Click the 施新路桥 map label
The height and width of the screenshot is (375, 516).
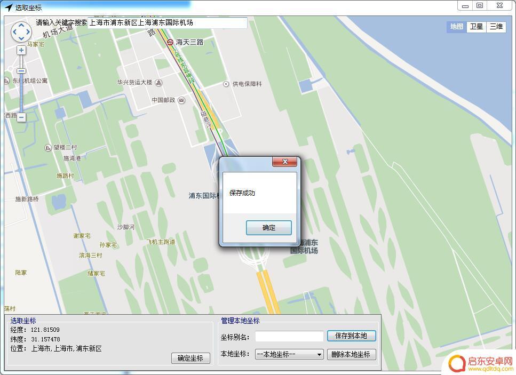click(27, 198)
